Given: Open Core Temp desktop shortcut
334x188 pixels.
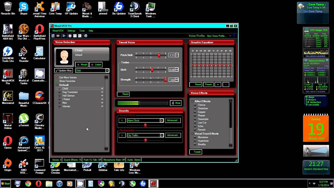Looking at the screenshot, I should click(x=55, y=8).
